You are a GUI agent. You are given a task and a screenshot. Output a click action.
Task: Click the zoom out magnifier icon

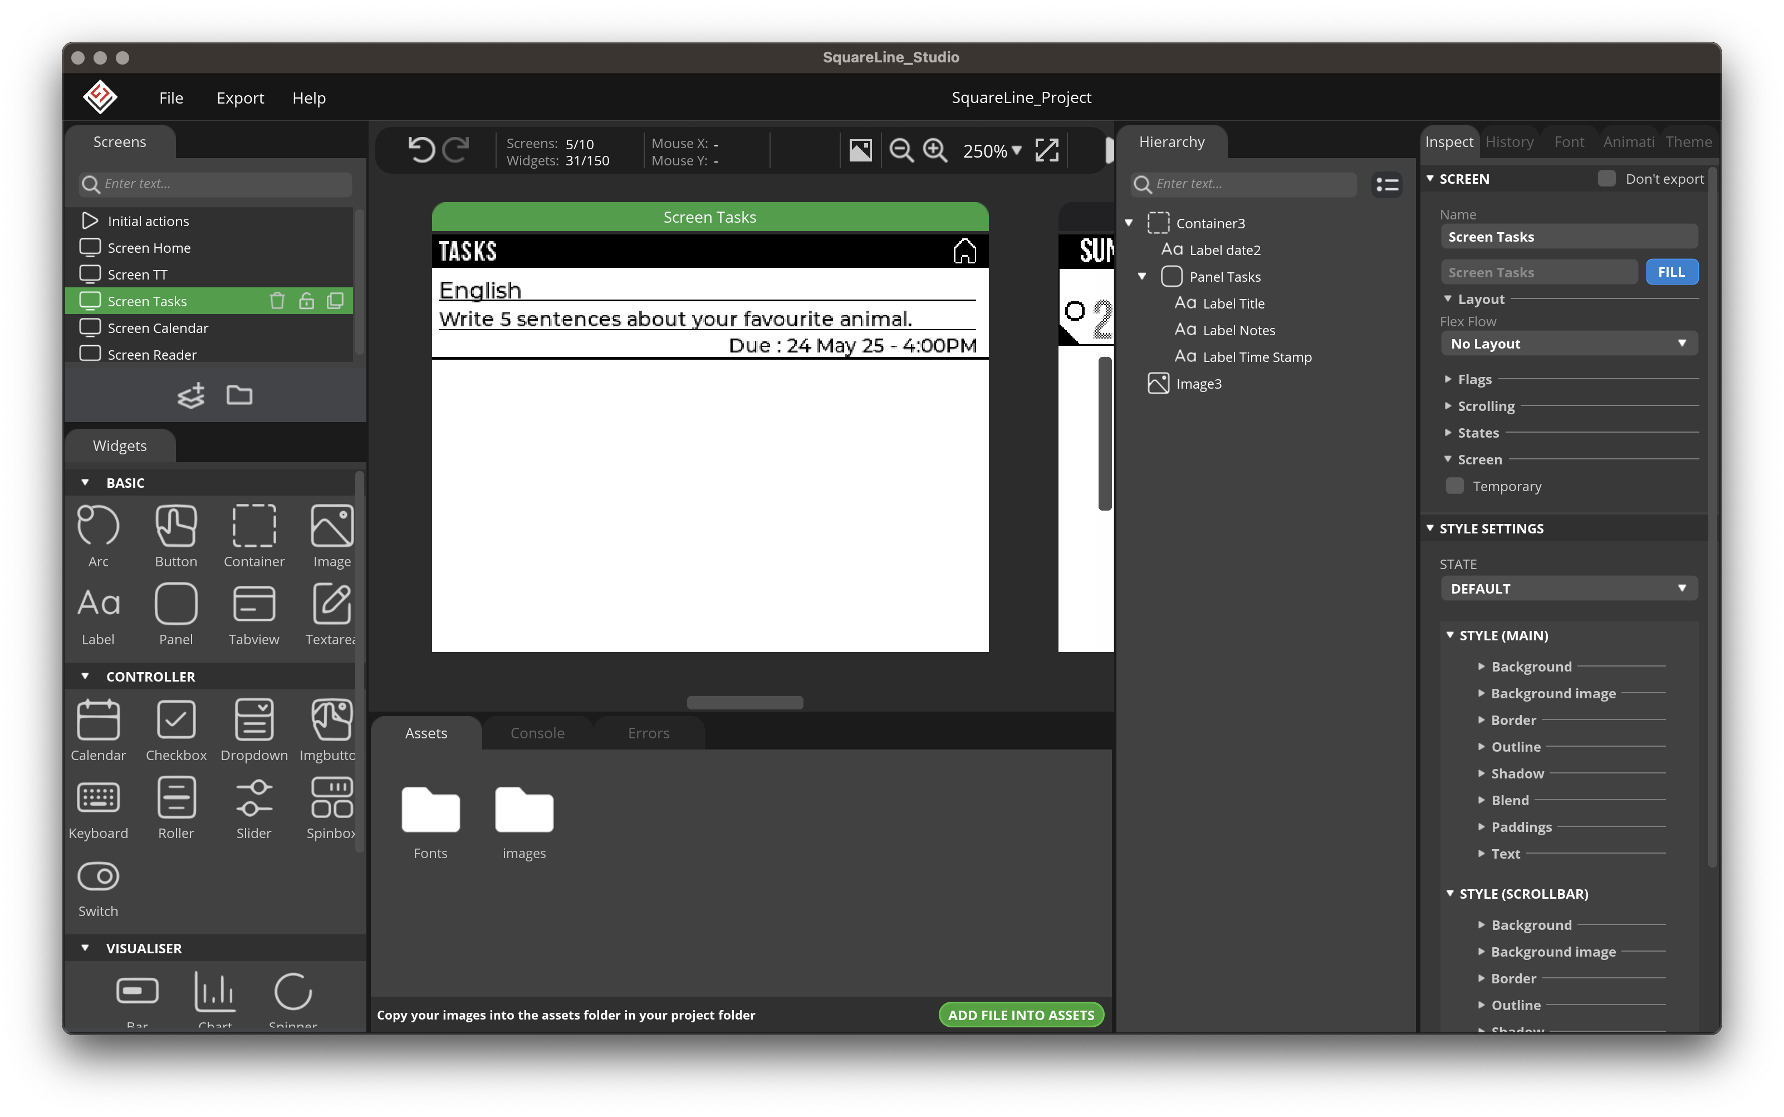pyautogui.click(x=901, y=151)
